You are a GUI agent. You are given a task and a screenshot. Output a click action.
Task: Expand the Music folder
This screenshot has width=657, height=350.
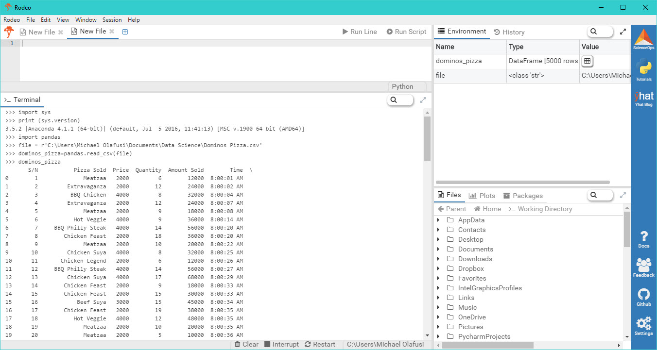pyautogui.click(x=438, y=307)
